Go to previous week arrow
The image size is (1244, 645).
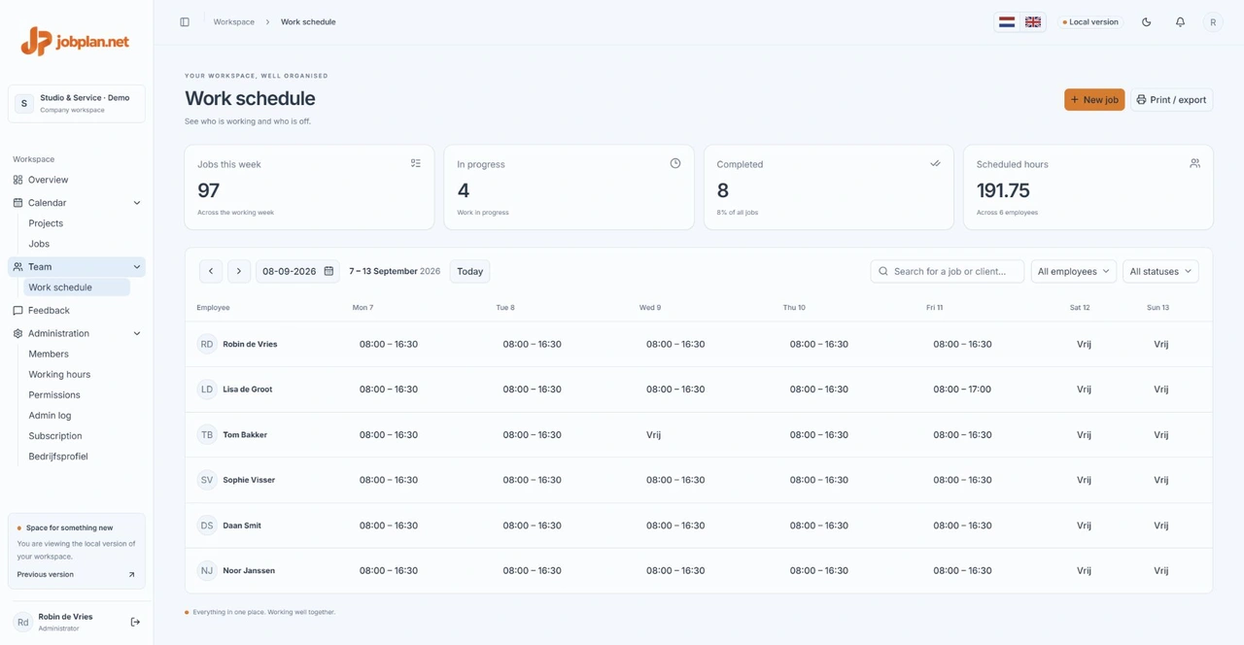coord(211,271)
